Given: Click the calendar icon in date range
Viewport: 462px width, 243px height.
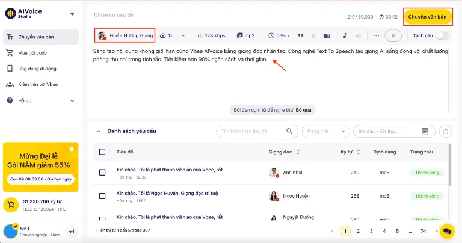Looking at the screenshot, I should (x=425, y=131).
